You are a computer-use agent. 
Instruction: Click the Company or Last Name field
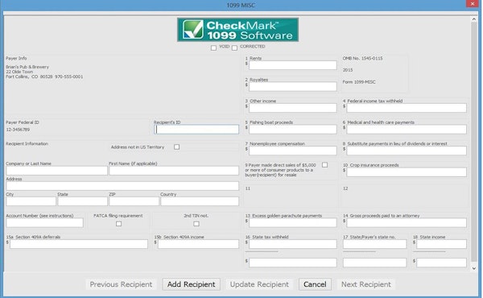click(56, 171)
